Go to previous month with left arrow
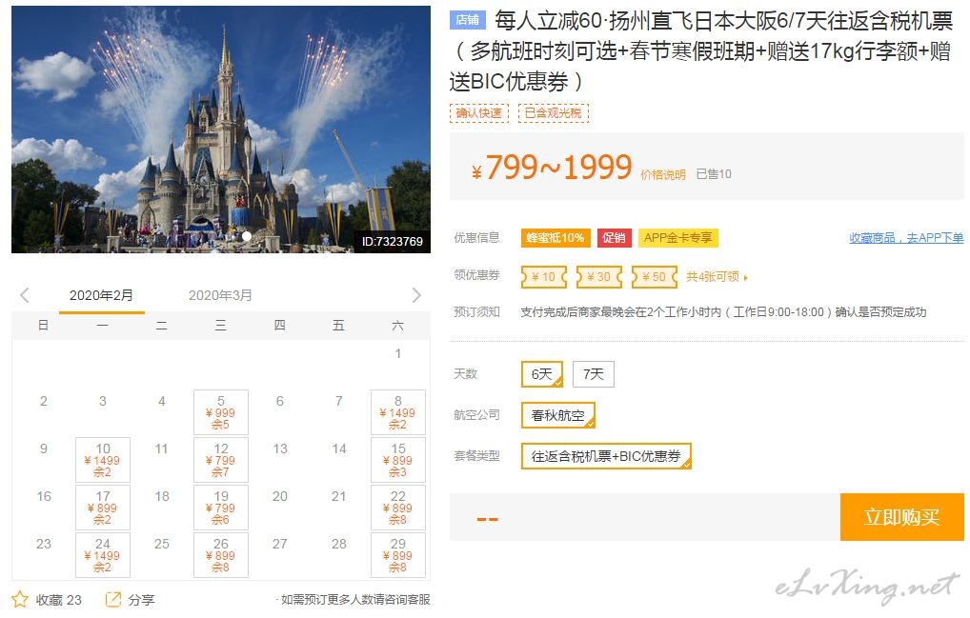The height and width of the screenshot is (618, 970). pos(24,295)
